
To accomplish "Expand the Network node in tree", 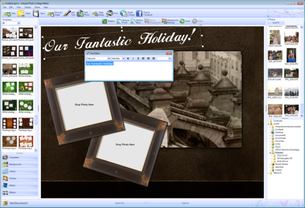I will tap(268, 173).
